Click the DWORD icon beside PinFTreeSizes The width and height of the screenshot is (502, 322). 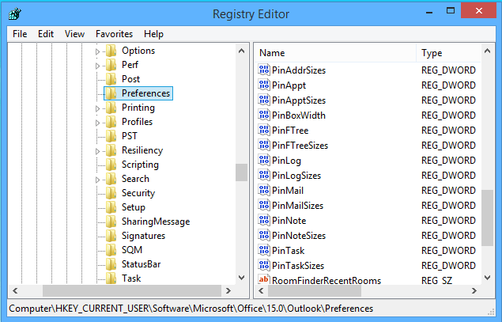(264, 145)
